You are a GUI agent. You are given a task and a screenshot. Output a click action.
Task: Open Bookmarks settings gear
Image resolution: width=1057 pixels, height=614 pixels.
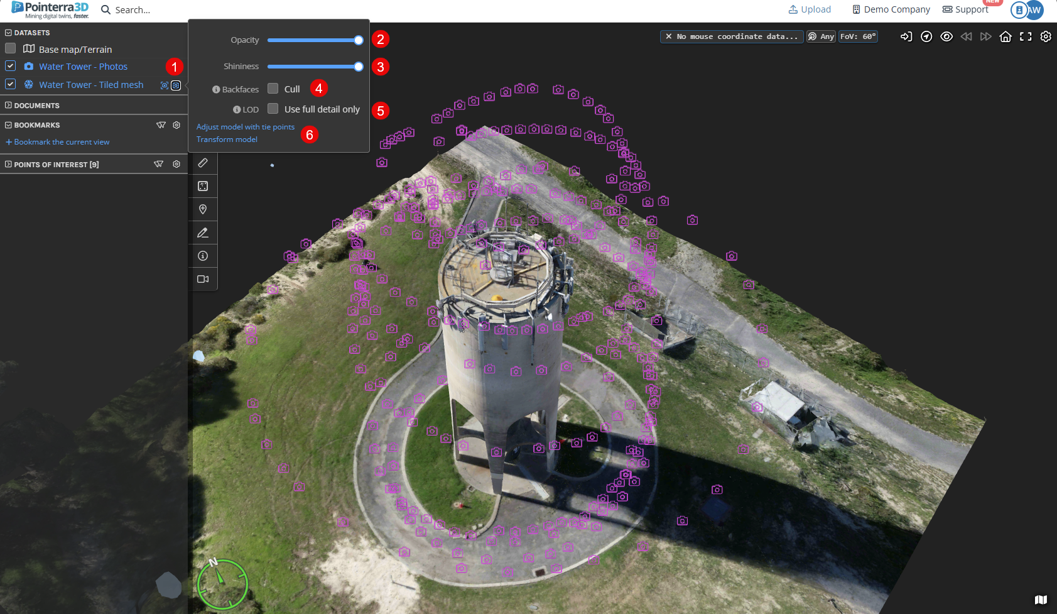click(176, 125)
